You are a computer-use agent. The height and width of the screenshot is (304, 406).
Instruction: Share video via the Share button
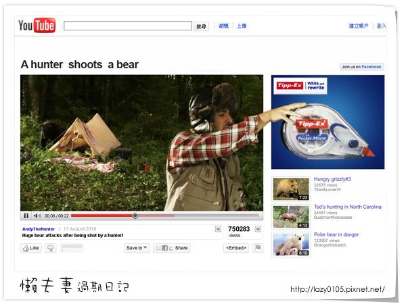tap(172, 248)
